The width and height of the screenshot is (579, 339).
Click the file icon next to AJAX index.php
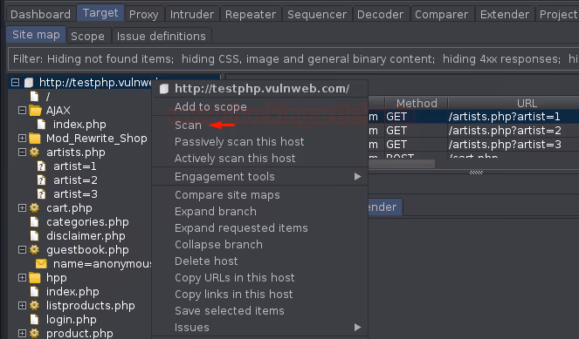(x=41, y=125)
